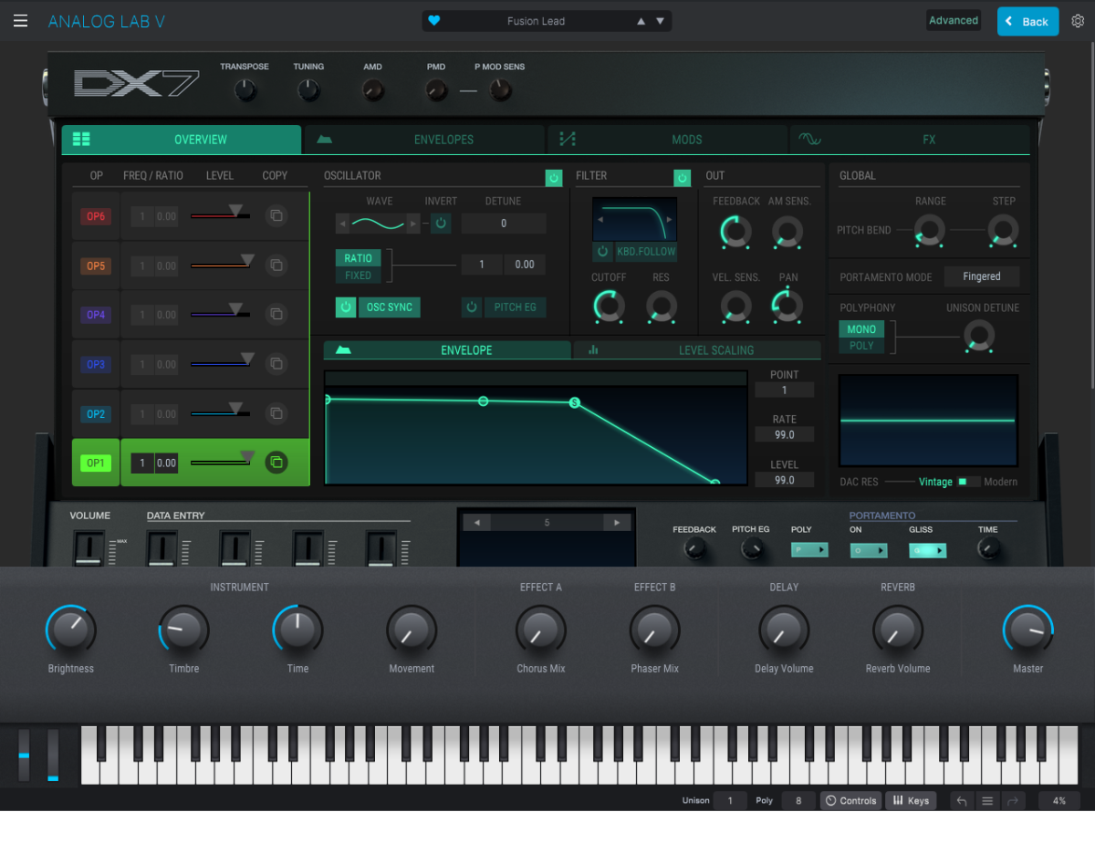Go to next algorithm in display
The width and height of the screenshot is (1095, 864).
click(618, 523)
